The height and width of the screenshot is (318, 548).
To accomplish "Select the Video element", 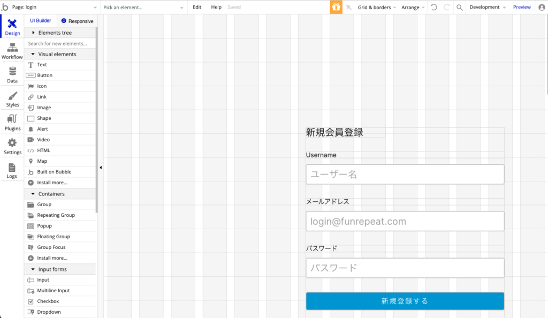I will [x=60, y=140].
